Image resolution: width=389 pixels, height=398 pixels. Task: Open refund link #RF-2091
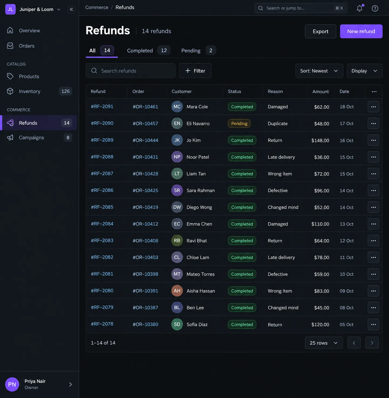coord(102,107)
